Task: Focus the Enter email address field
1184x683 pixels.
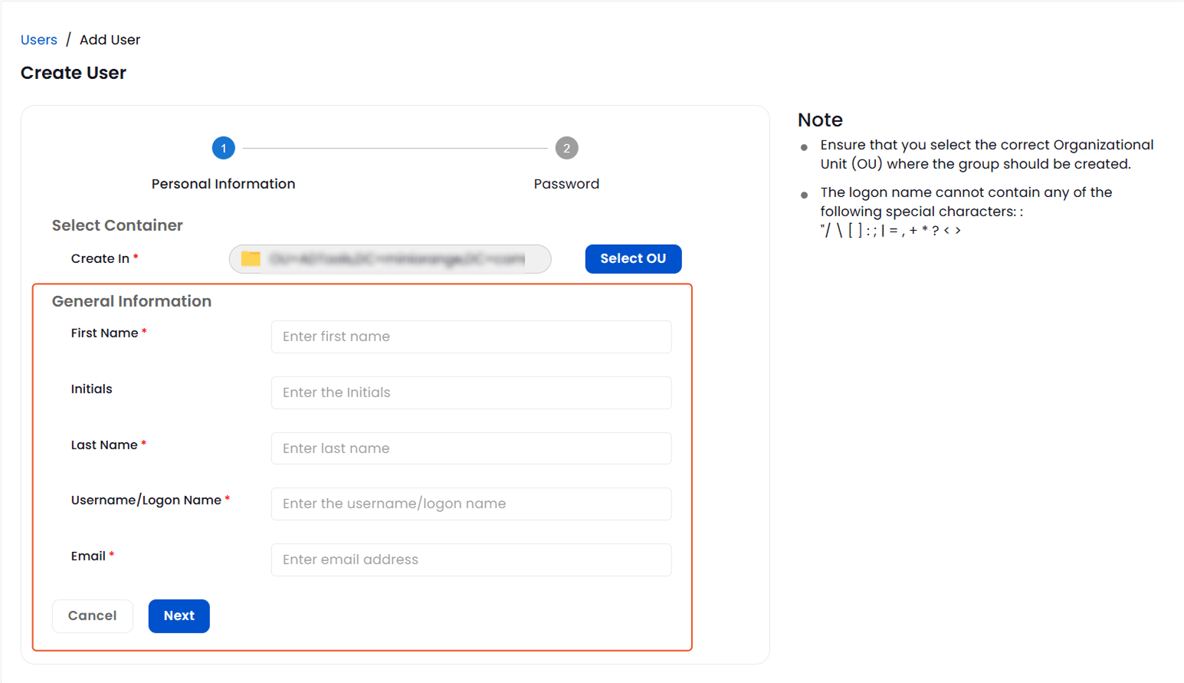Action: (471, 560)
